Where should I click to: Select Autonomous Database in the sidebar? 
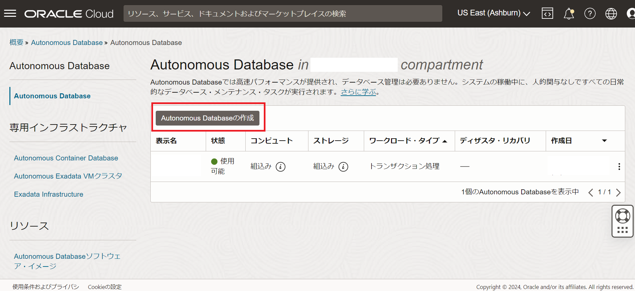(x=52, y=96)
